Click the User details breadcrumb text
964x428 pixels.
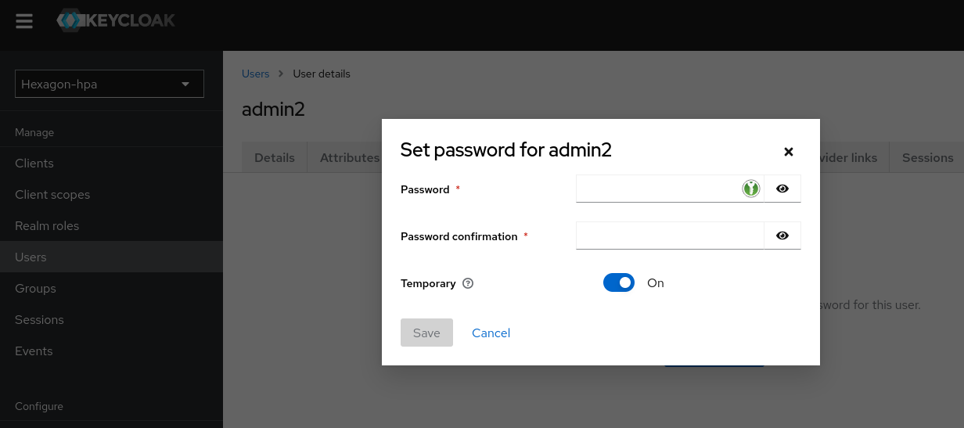coord(322,74)
